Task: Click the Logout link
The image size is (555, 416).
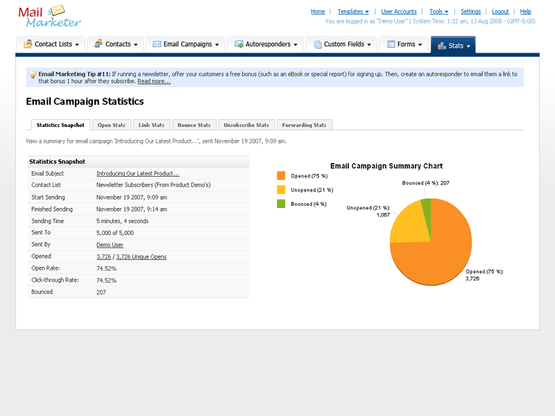Action: 500,12
